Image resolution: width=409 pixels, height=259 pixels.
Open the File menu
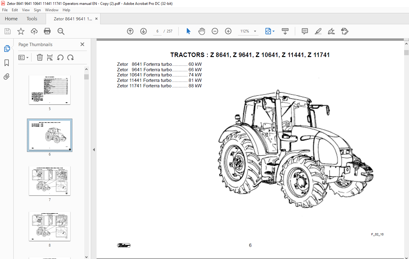pyautogui.click(x=5, y=10)
